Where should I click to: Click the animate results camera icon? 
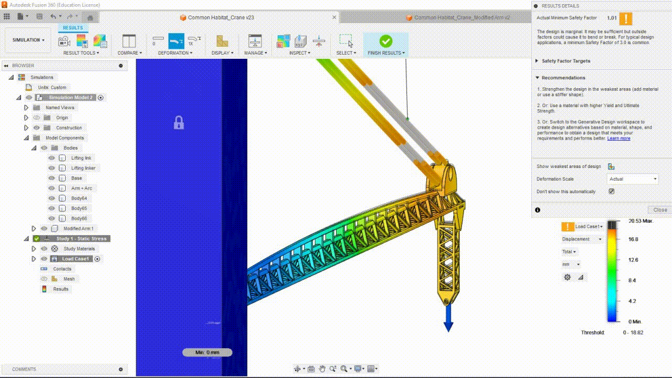(x=64, y=41)
